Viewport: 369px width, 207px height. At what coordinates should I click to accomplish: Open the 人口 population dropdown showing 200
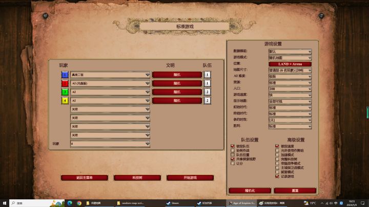tap(290, 89)
